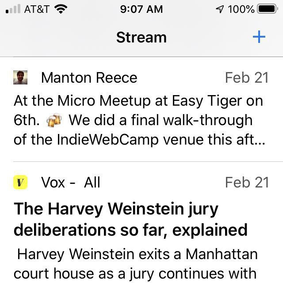Screen dimensions: 283x283
Task: Tap the location services arrow icon
Action: coord(220,9)
